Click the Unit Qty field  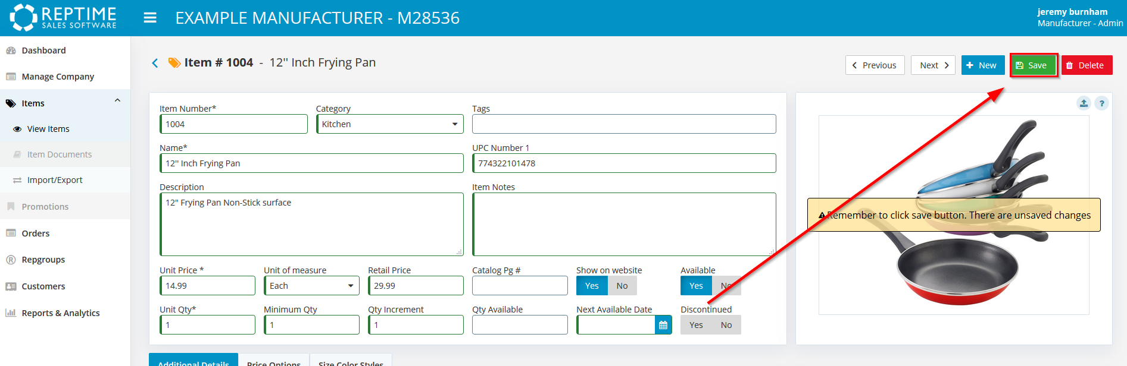pyautogui.click(x=207, y=325)
